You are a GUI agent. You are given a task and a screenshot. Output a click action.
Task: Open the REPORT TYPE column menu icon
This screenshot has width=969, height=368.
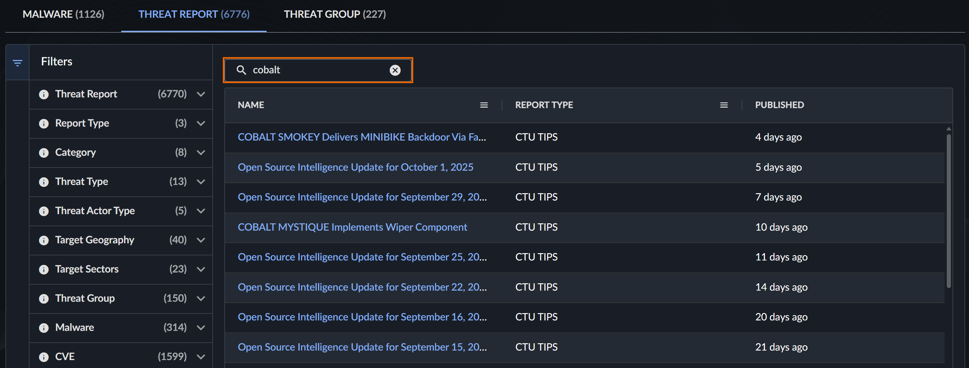pyautogui.click(x=723, y=105)
